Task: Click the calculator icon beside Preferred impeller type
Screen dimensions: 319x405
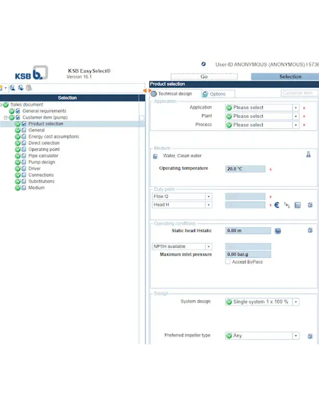Action: pyautogui.click(x=310, y=336)
